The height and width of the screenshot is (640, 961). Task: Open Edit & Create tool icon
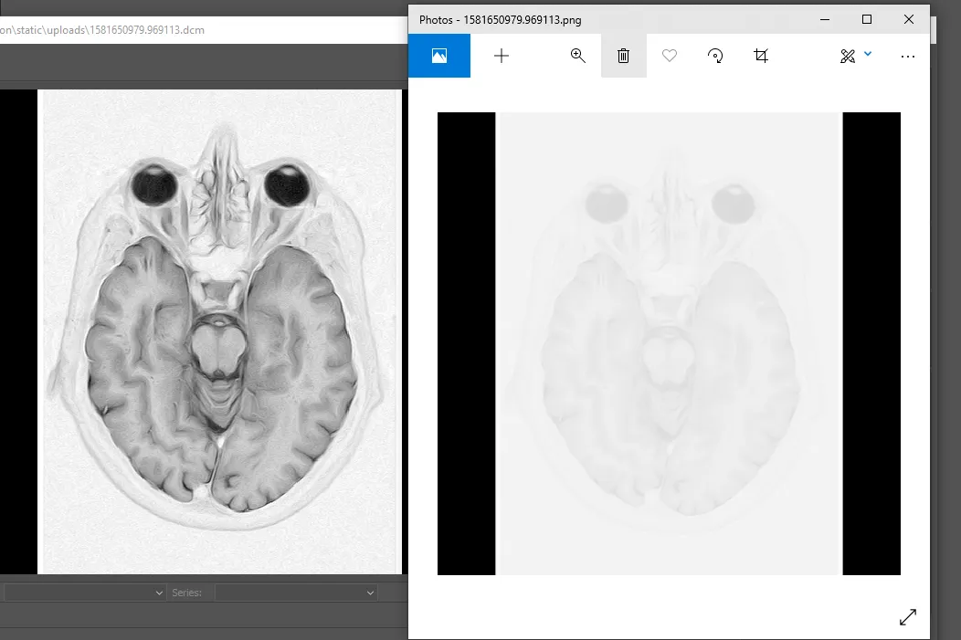[848, 57]
